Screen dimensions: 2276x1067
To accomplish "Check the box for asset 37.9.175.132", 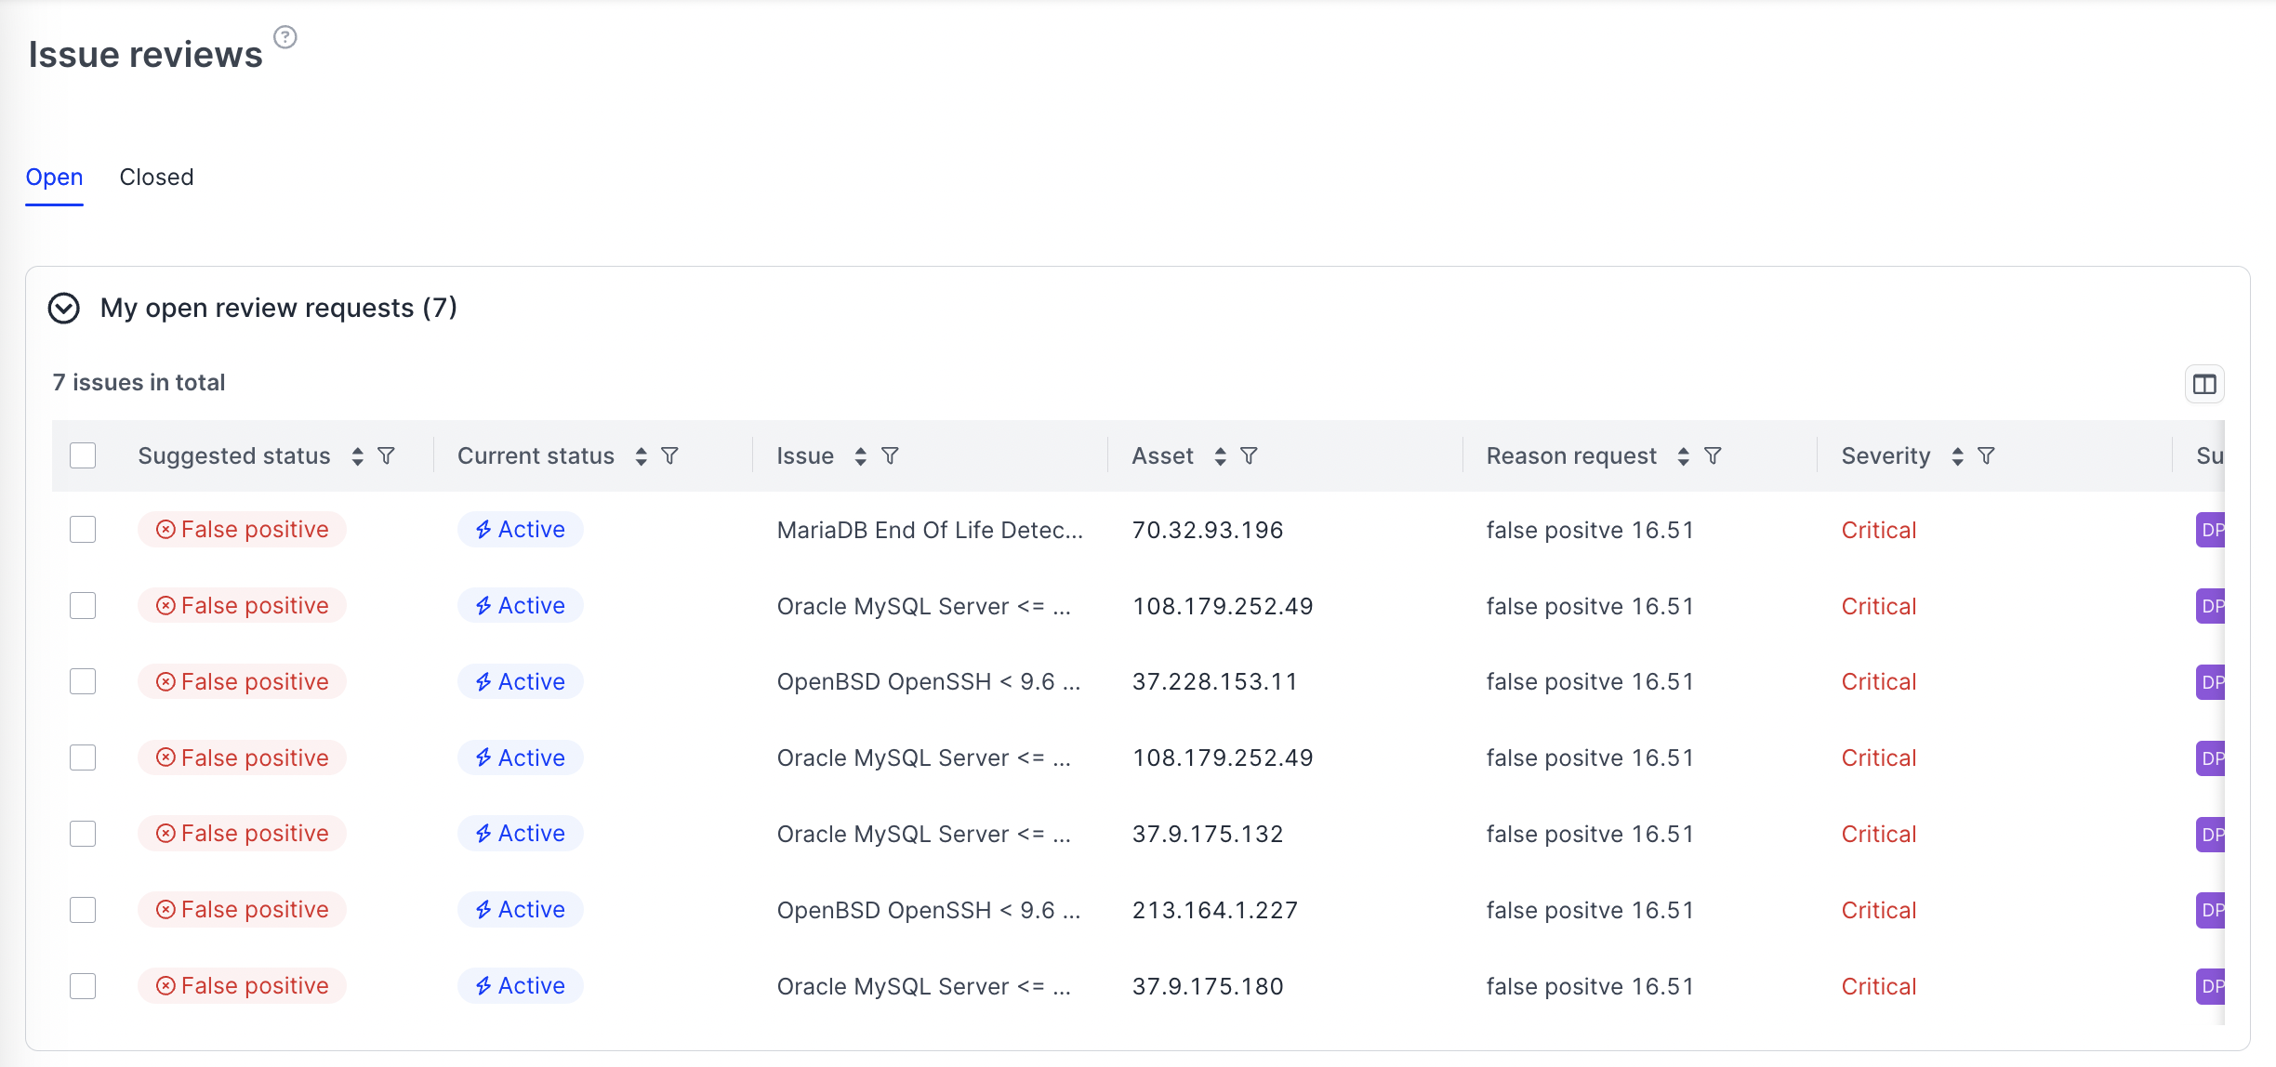I will [83, 834].
